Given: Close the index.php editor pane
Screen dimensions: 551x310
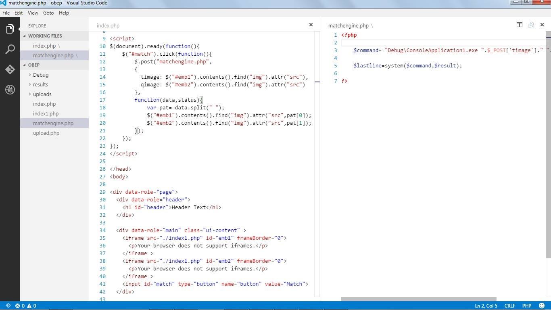Looking at the screenshot, I should 311,25.
